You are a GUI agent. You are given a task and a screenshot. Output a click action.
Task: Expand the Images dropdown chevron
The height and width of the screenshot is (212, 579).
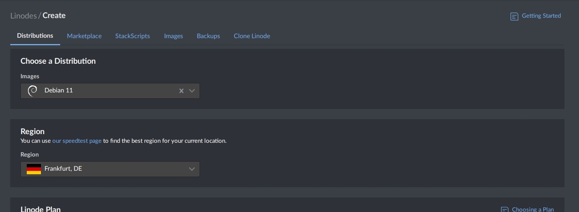[192, 91]
